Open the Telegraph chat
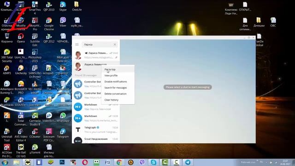The width and height of the screenshot is (295, 166). (x=96, y=130)
